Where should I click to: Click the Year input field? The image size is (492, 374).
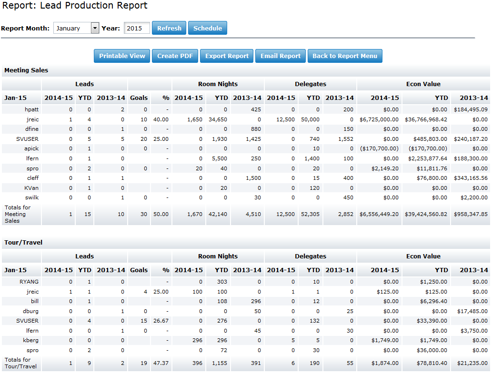coord(137,28)
